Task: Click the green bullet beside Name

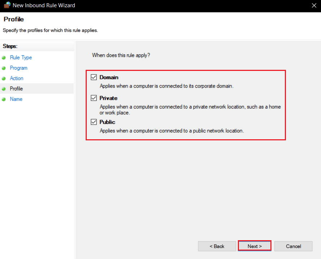Action: pyautogui.click(x=4, y=99)
